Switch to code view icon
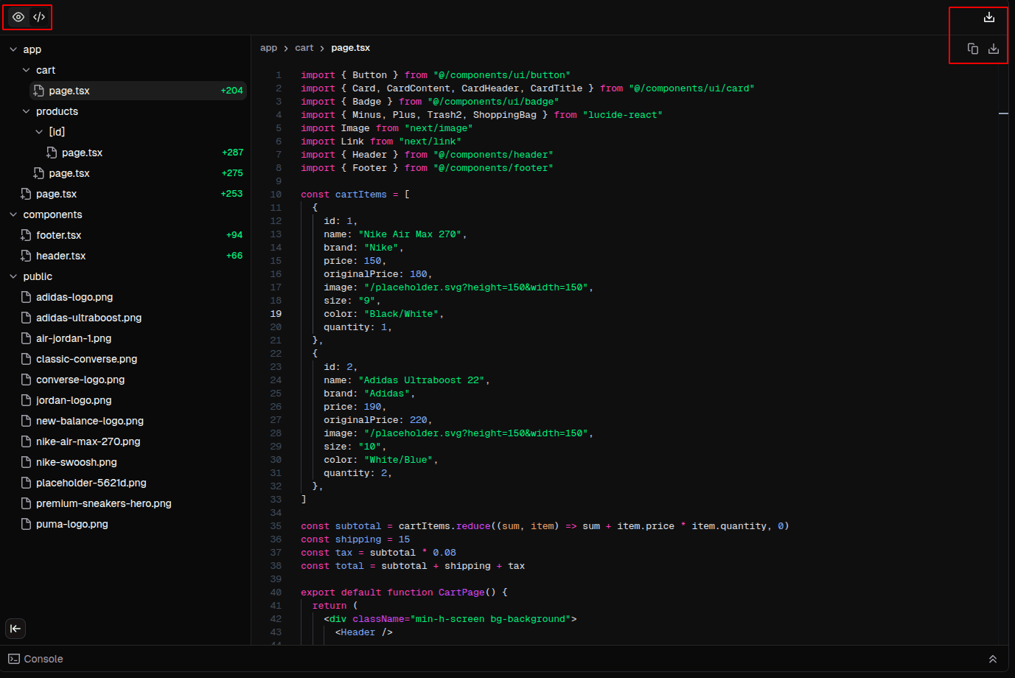This screenshot has width=1015, height=678. [39, 17]
